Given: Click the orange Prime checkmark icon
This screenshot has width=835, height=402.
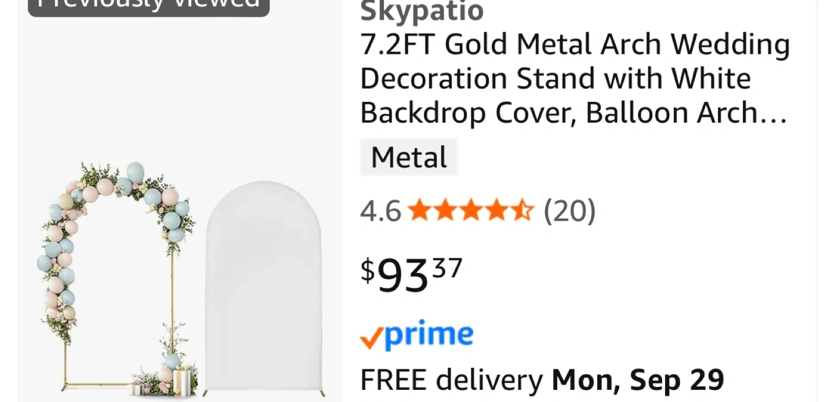Looking at the screenshot, I should 371,338.
